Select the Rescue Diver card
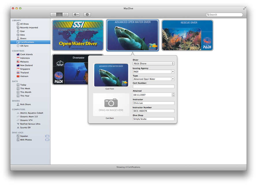This screenshot has width=257, height=185. pos(187,35)
